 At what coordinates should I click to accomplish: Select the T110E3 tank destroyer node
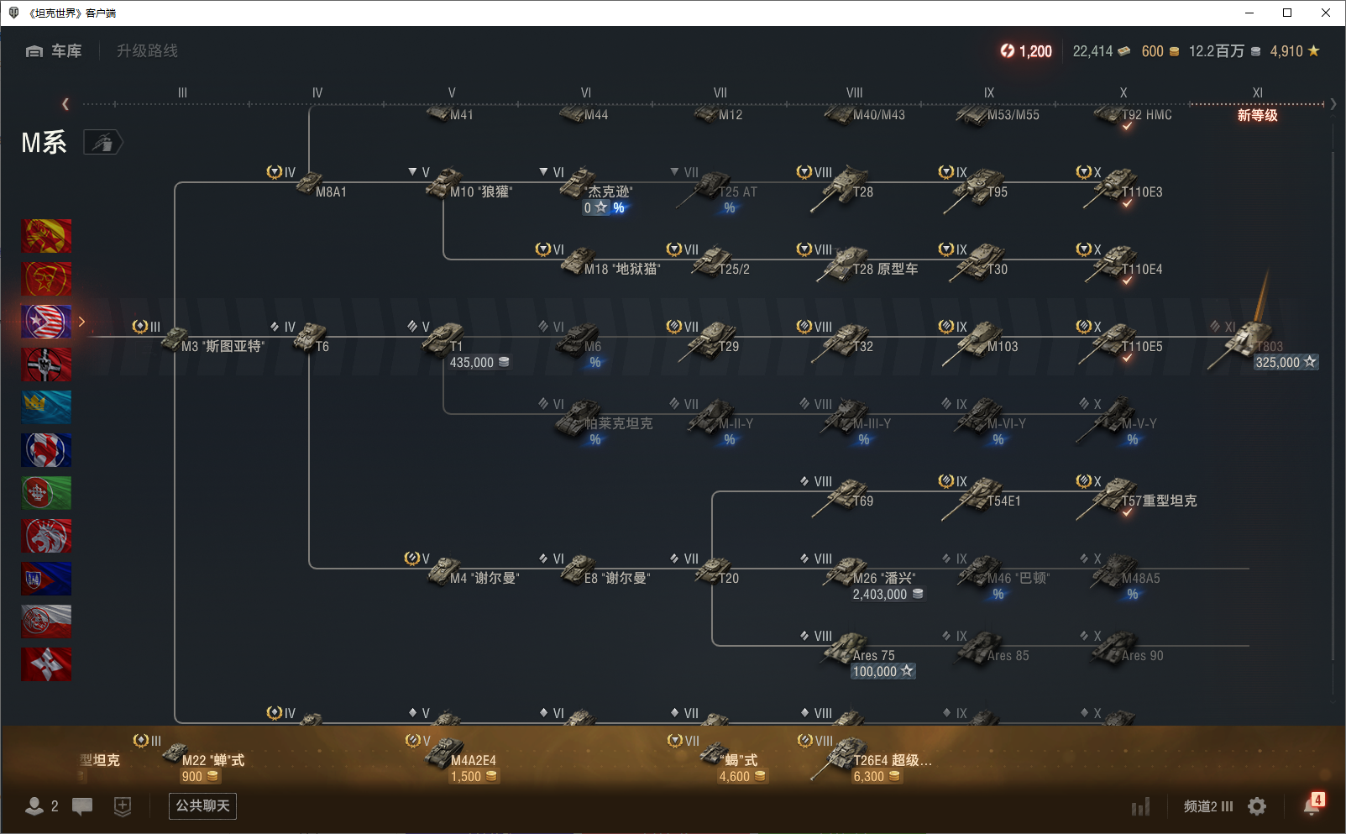click(x=1121, y=186)
